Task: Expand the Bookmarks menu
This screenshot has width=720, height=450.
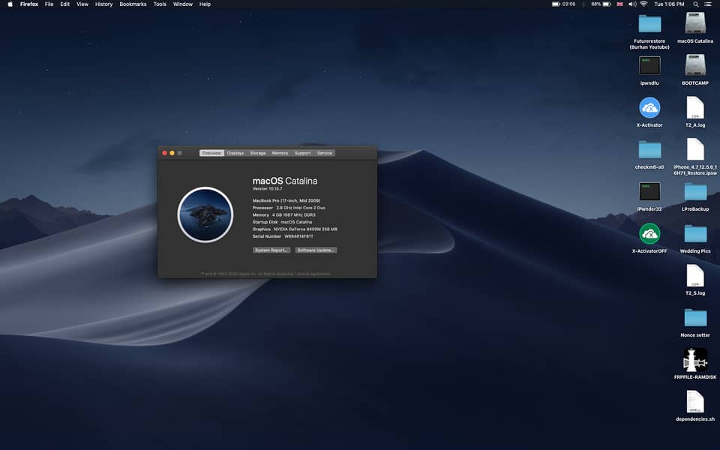Action: click(x=133, y=4)
